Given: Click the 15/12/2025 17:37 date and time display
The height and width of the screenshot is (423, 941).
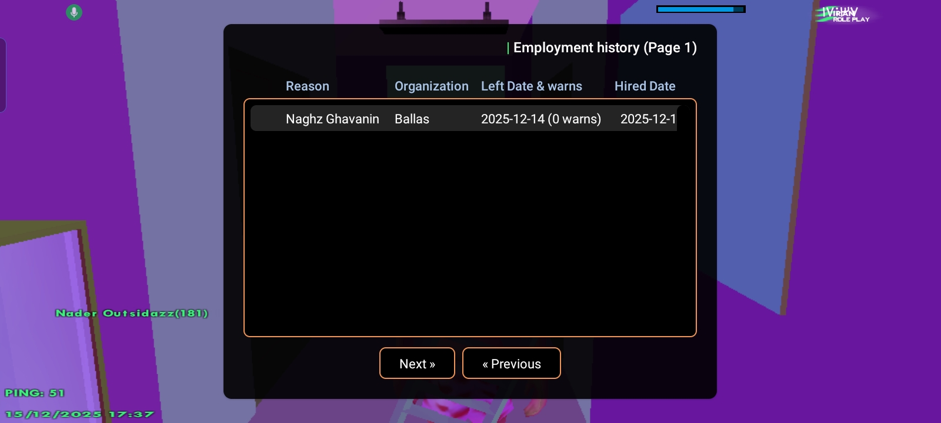Looking at the screenshot, I should click(79, 414).
